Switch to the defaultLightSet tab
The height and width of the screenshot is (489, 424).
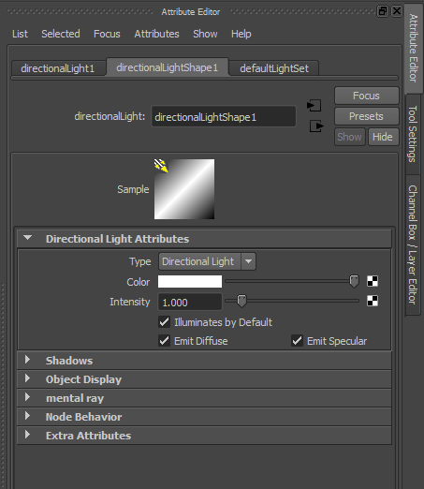click(x=274, y=68)
